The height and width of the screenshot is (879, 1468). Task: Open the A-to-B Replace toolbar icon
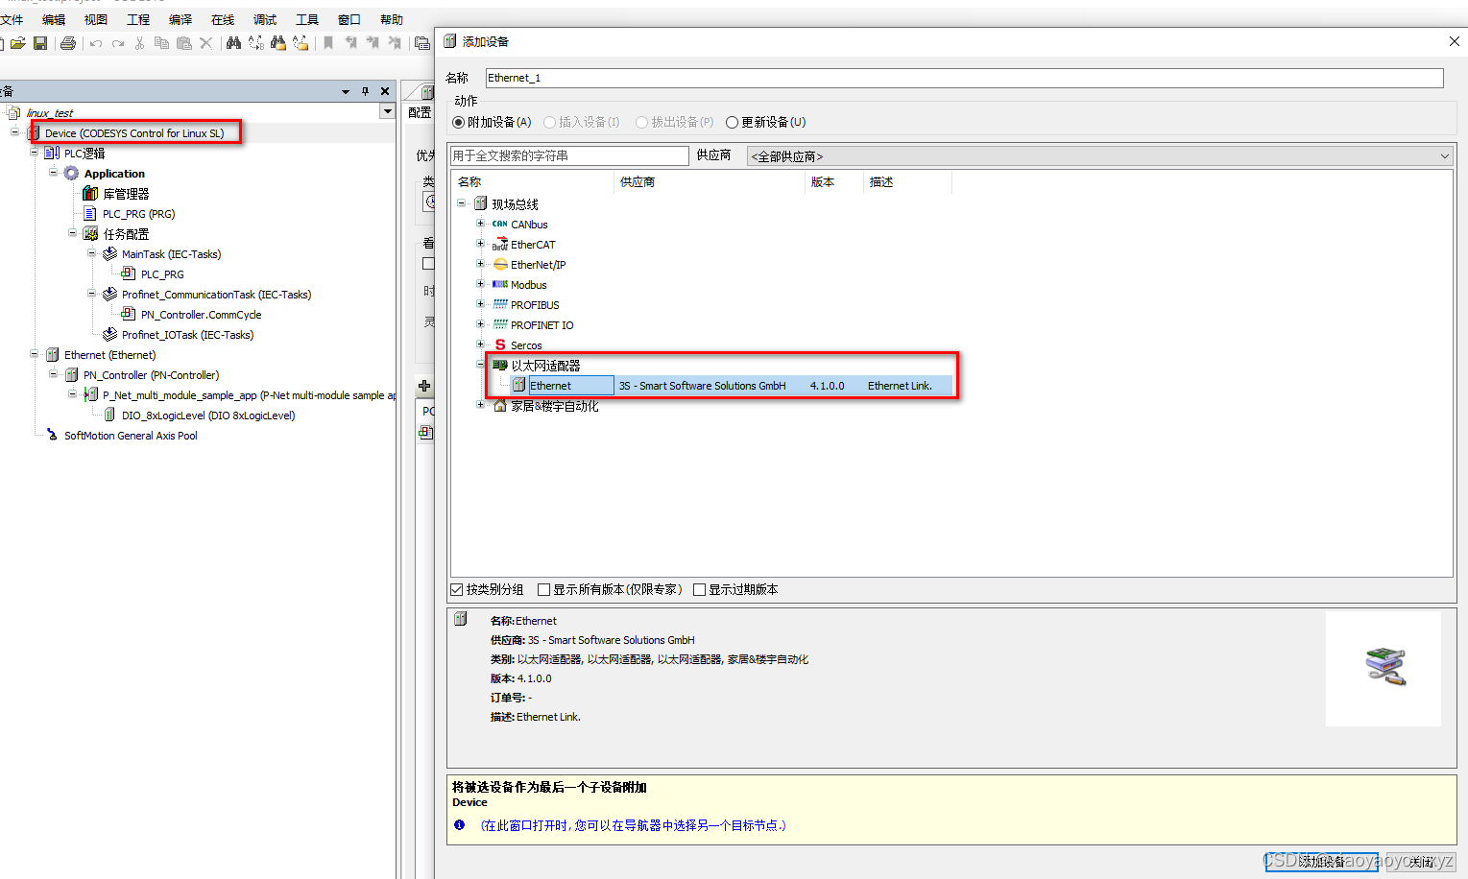pos(255,43)
